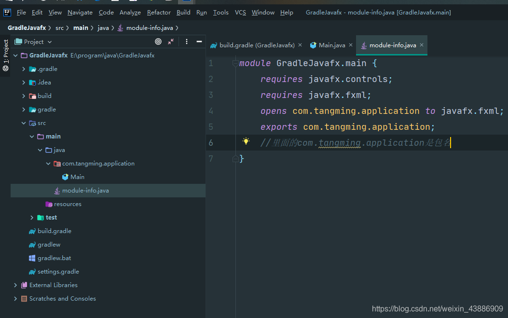
Task: Click the .idea folder icon
Action: [32, 83]
